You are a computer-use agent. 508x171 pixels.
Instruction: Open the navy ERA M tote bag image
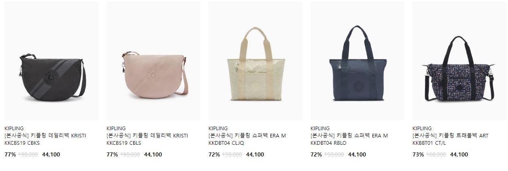(357, 61)
